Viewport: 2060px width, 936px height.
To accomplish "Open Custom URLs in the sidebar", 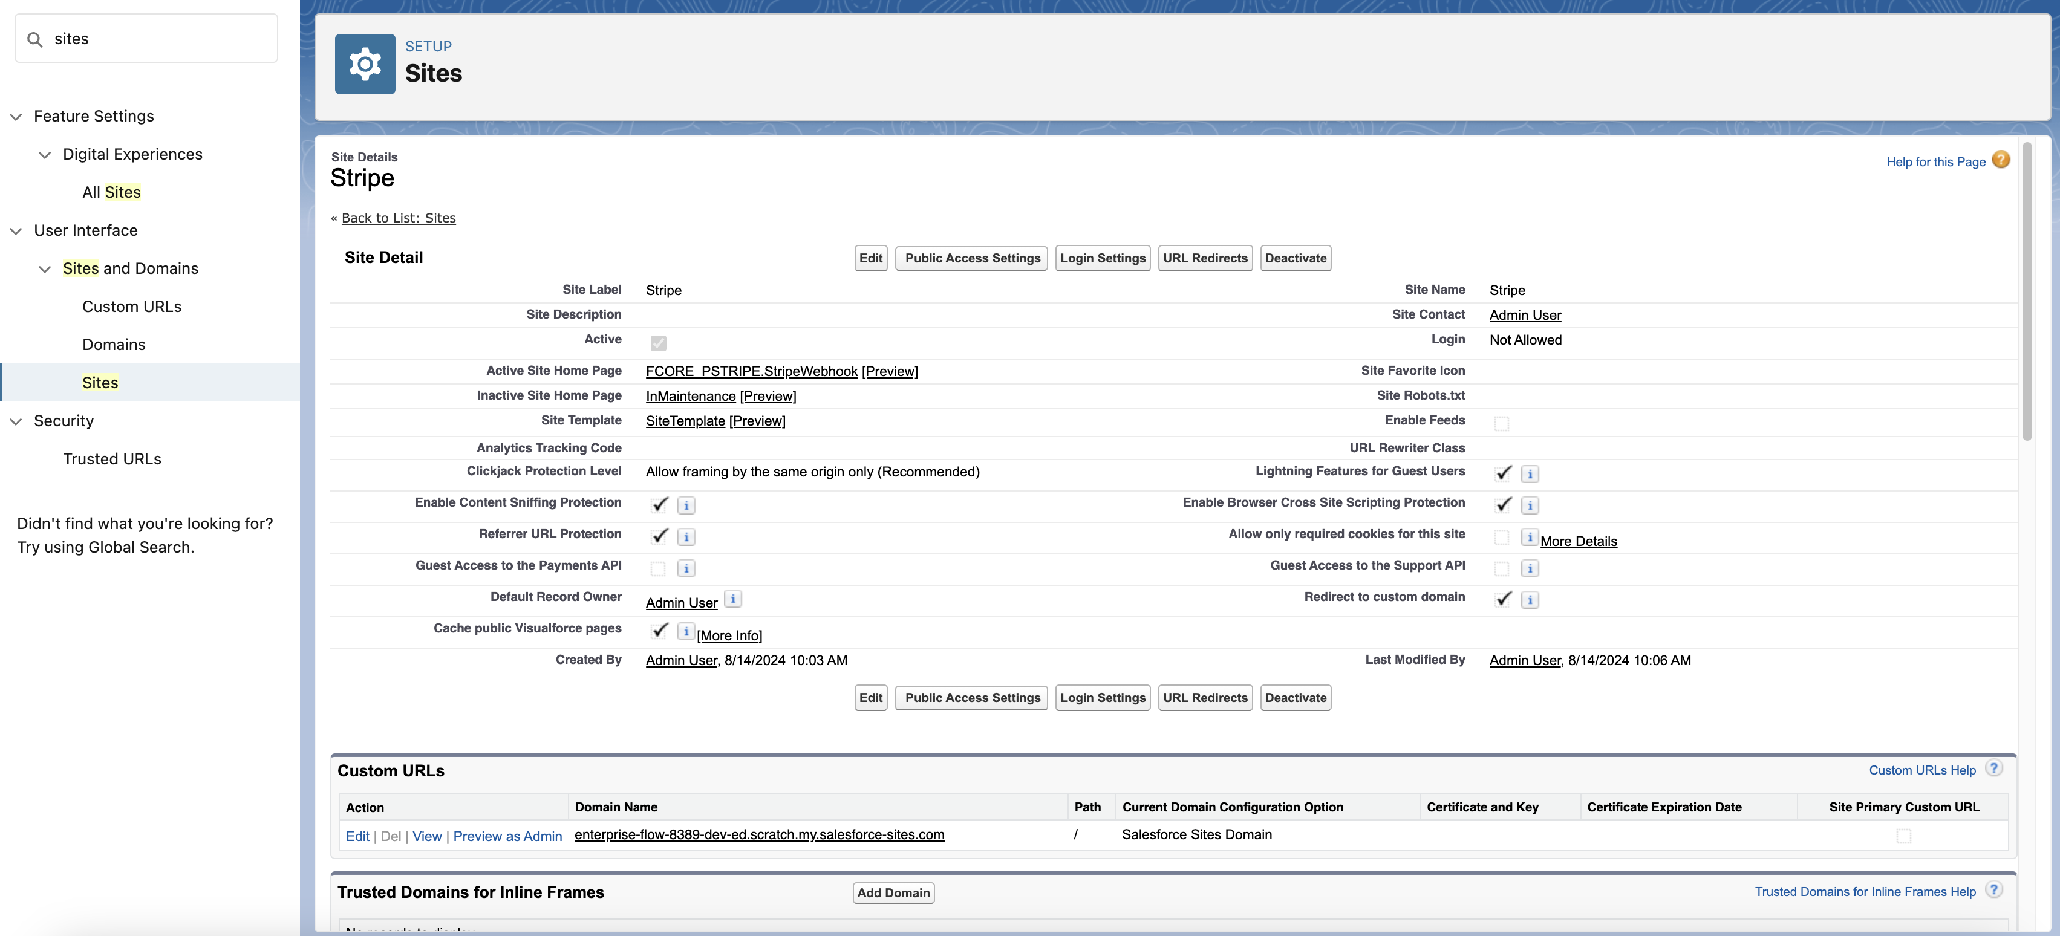I will (x=132, y=307).
